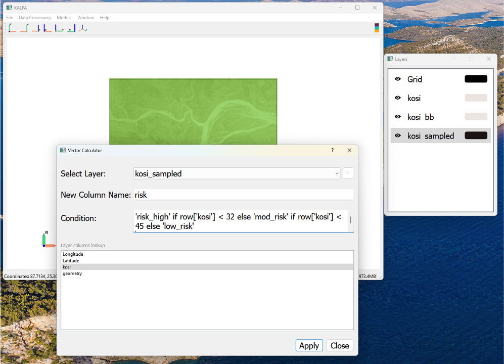Viewport: 504px width, 364px height.
Task: Select kosi column in lookup list
Action: pos(207,267)
